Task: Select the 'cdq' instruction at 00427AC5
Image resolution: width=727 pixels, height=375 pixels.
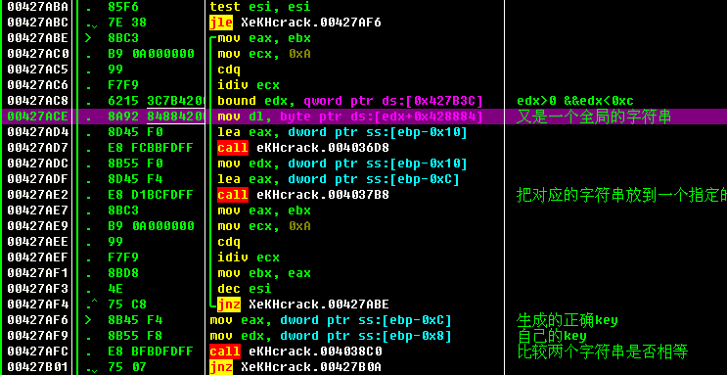Action: (229, 70)
